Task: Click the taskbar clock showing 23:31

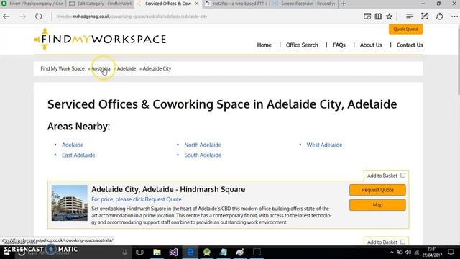Action: tap(432, 253)
